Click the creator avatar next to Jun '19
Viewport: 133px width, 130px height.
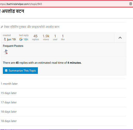[5, 39]
